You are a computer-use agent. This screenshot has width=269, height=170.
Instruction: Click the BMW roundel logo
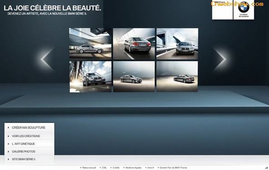244,7
